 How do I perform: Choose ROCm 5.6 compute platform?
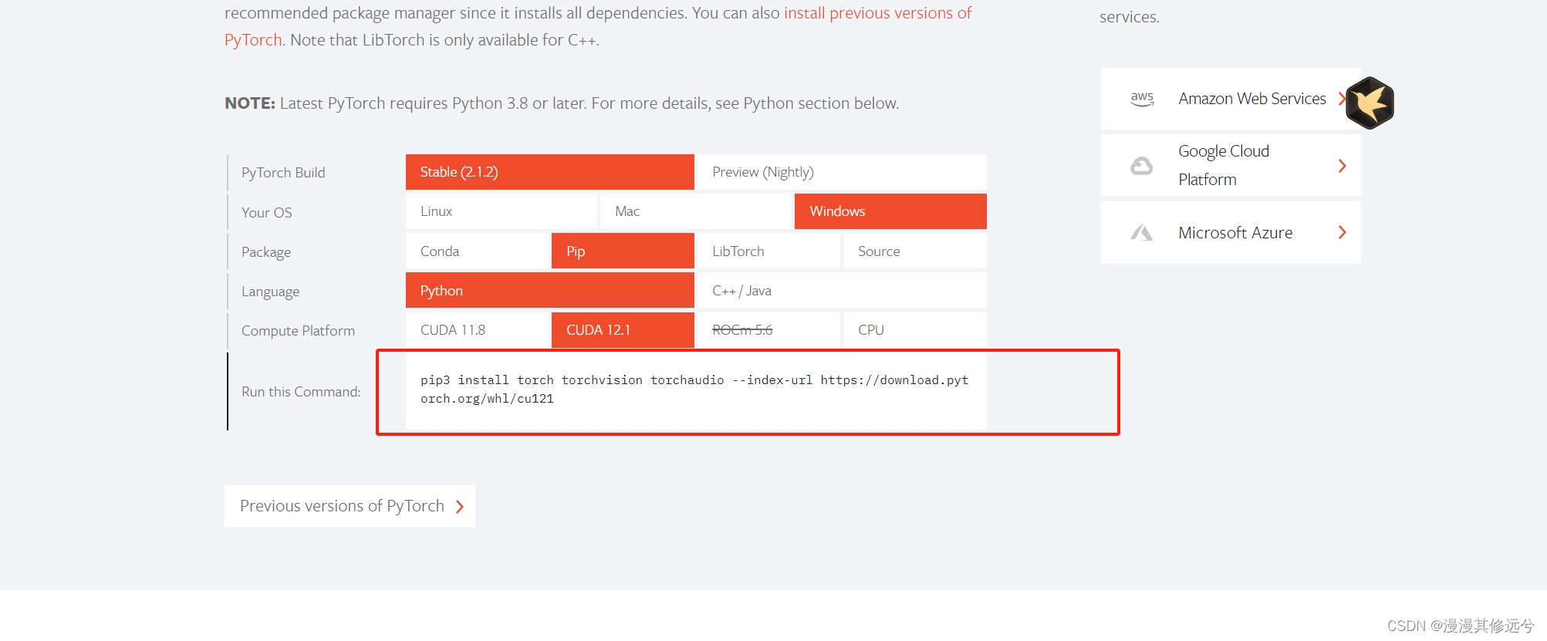[x=768, y=330]
